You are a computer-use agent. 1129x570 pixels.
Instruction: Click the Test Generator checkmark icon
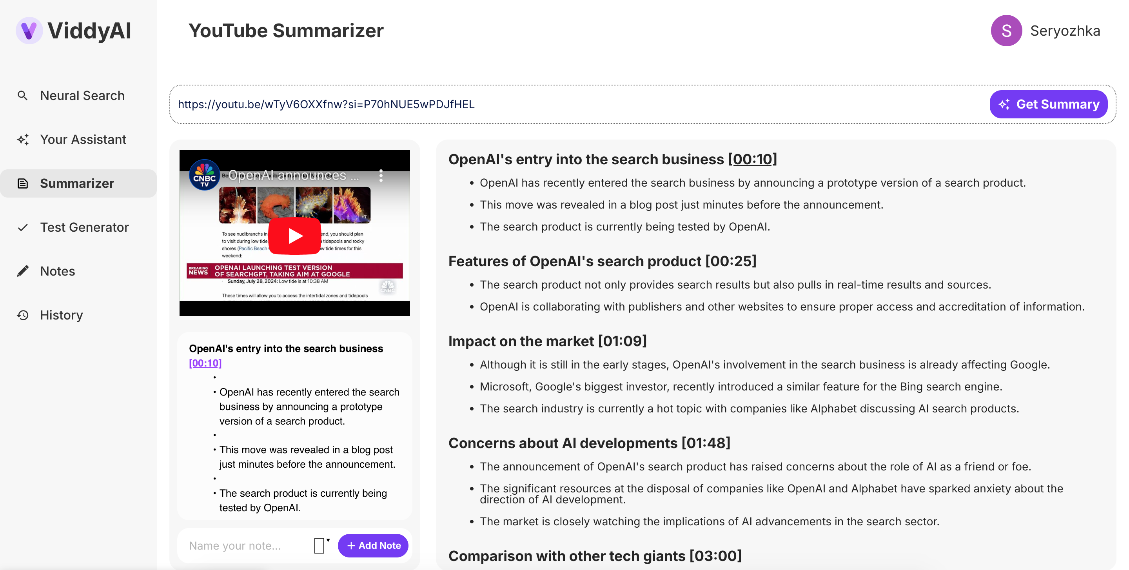point(23,227)
